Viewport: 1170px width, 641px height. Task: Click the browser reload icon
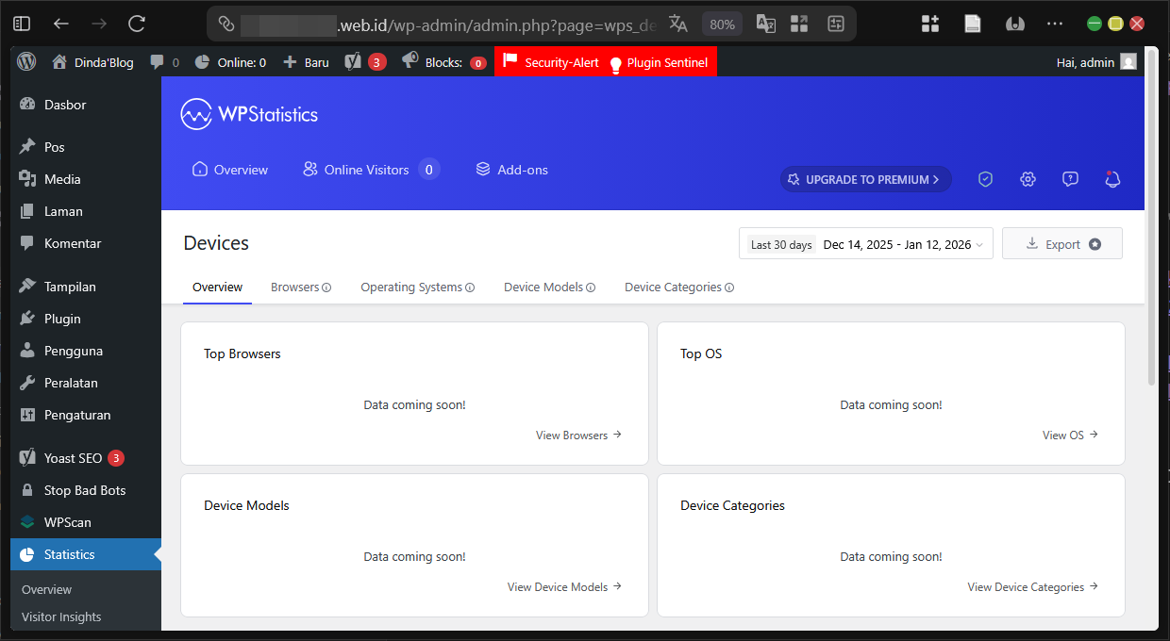pos(137,24)
